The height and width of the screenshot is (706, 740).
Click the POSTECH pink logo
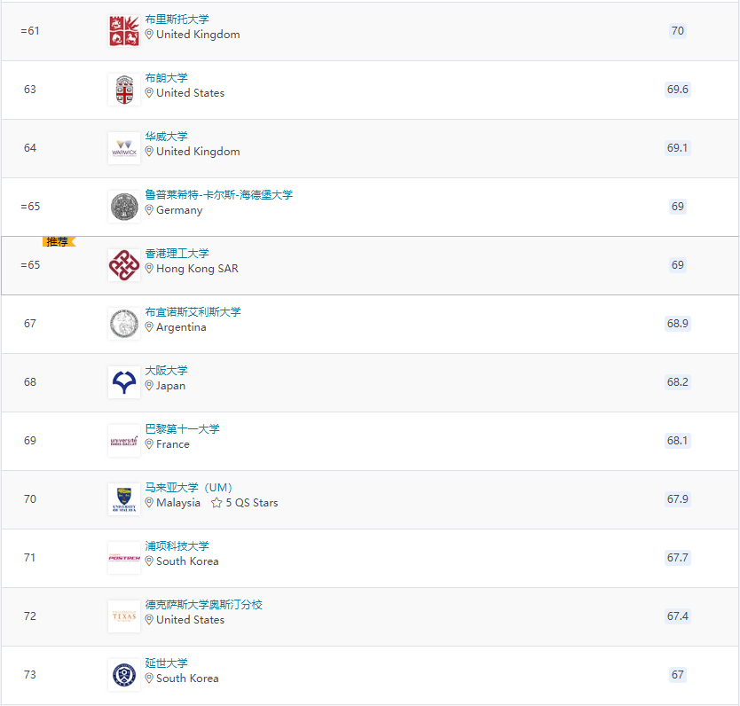[x=123, y=558]
